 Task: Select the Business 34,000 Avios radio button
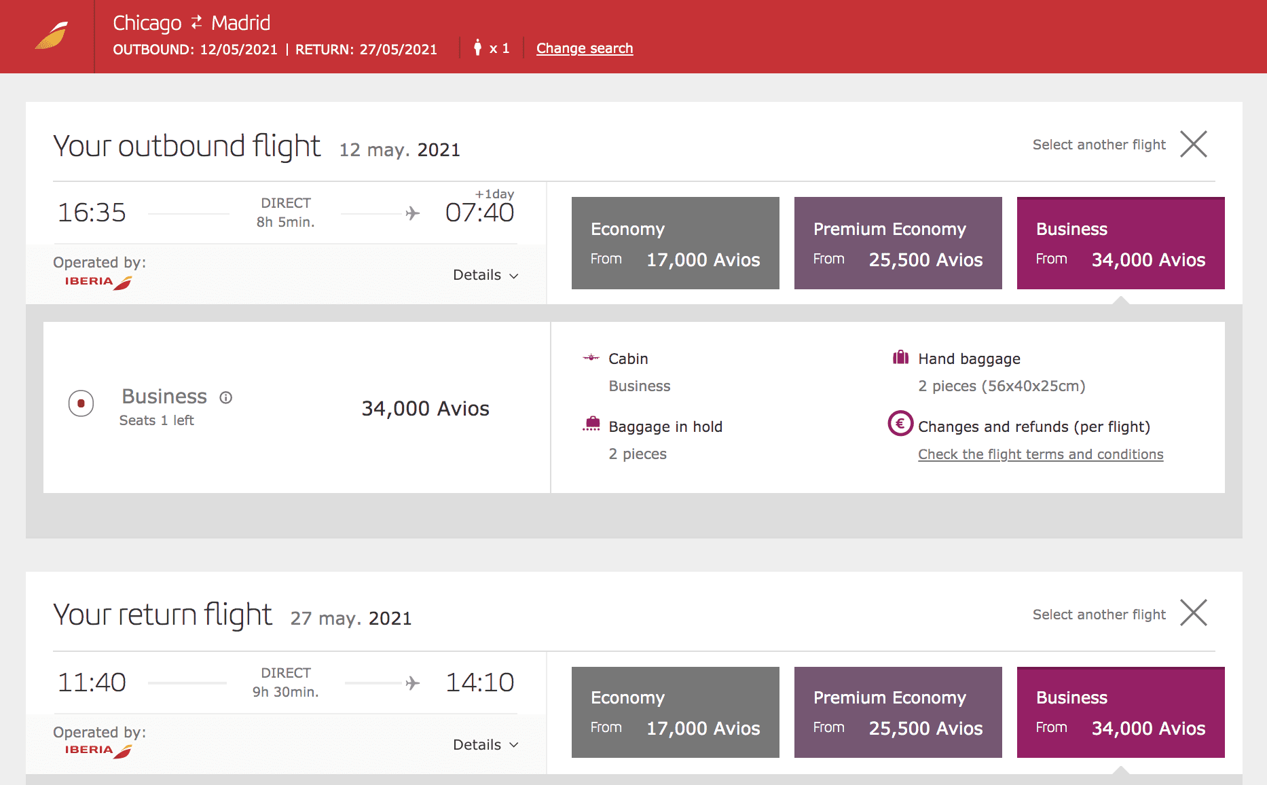click(x=81, y=403)
